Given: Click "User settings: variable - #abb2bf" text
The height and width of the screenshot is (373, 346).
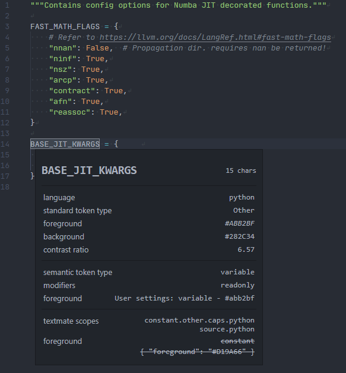Looking at the screenshot, I should 185,298.
